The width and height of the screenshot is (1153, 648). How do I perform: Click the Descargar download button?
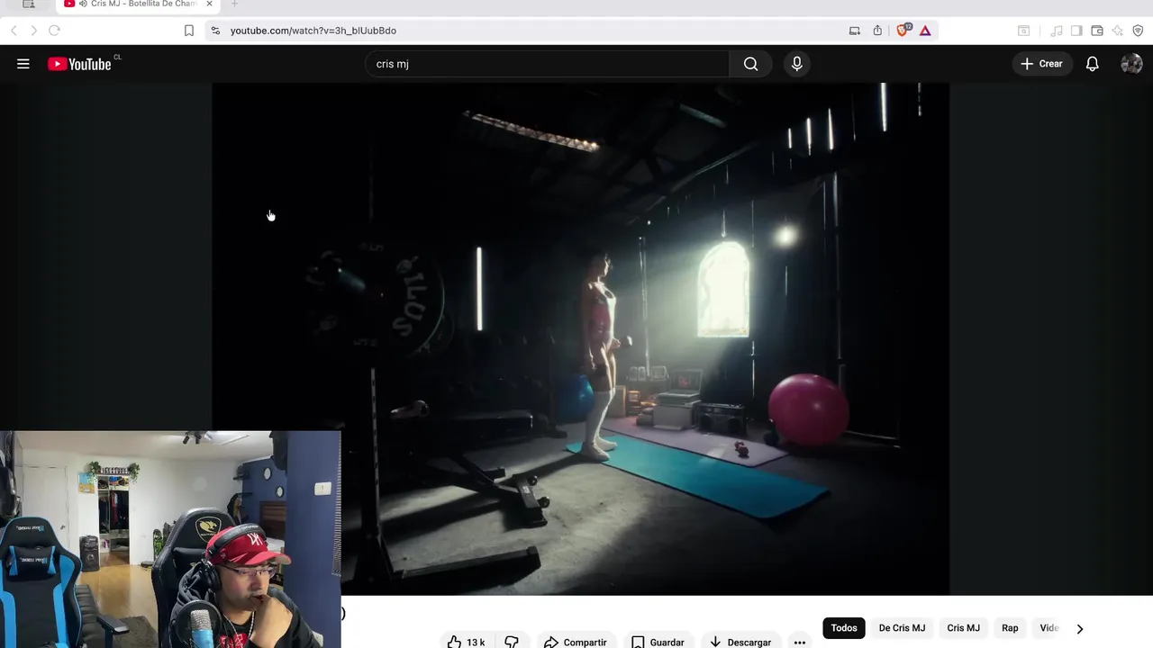click(740, 642)
